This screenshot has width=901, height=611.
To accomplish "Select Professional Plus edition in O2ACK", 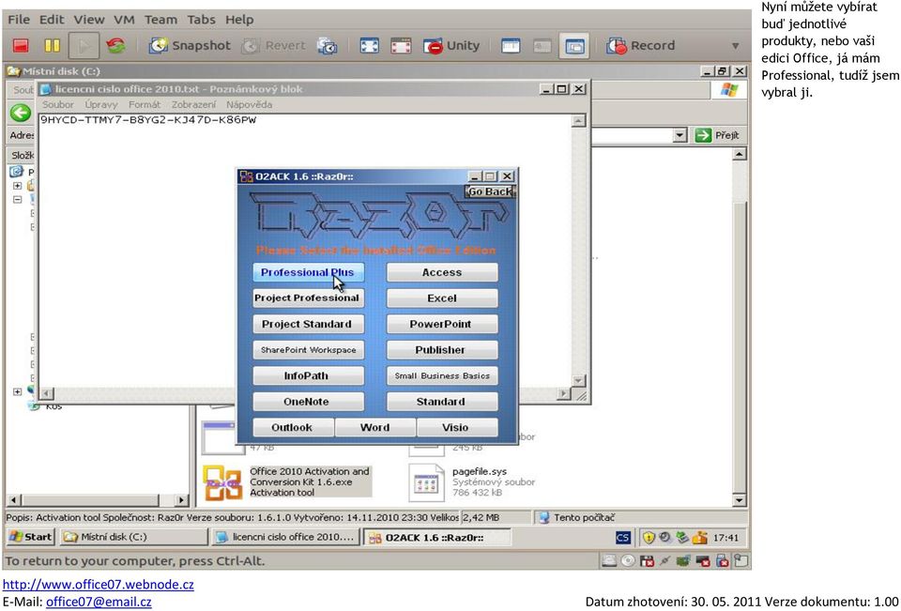I will coord(308,272).
